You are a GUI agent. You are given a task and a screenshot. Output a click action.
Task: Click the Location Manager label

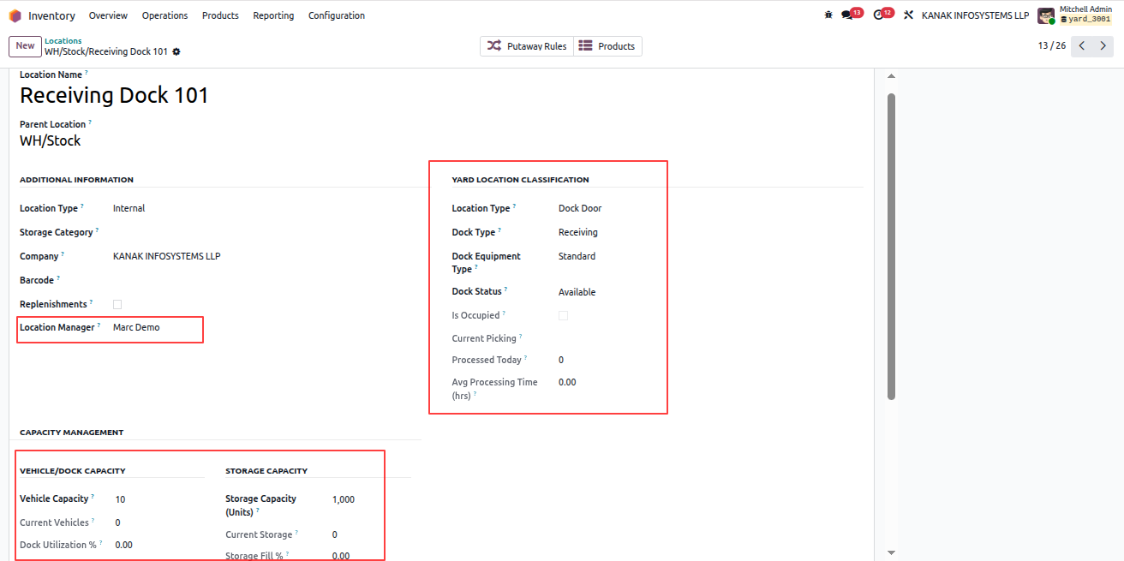coord(57,327)
